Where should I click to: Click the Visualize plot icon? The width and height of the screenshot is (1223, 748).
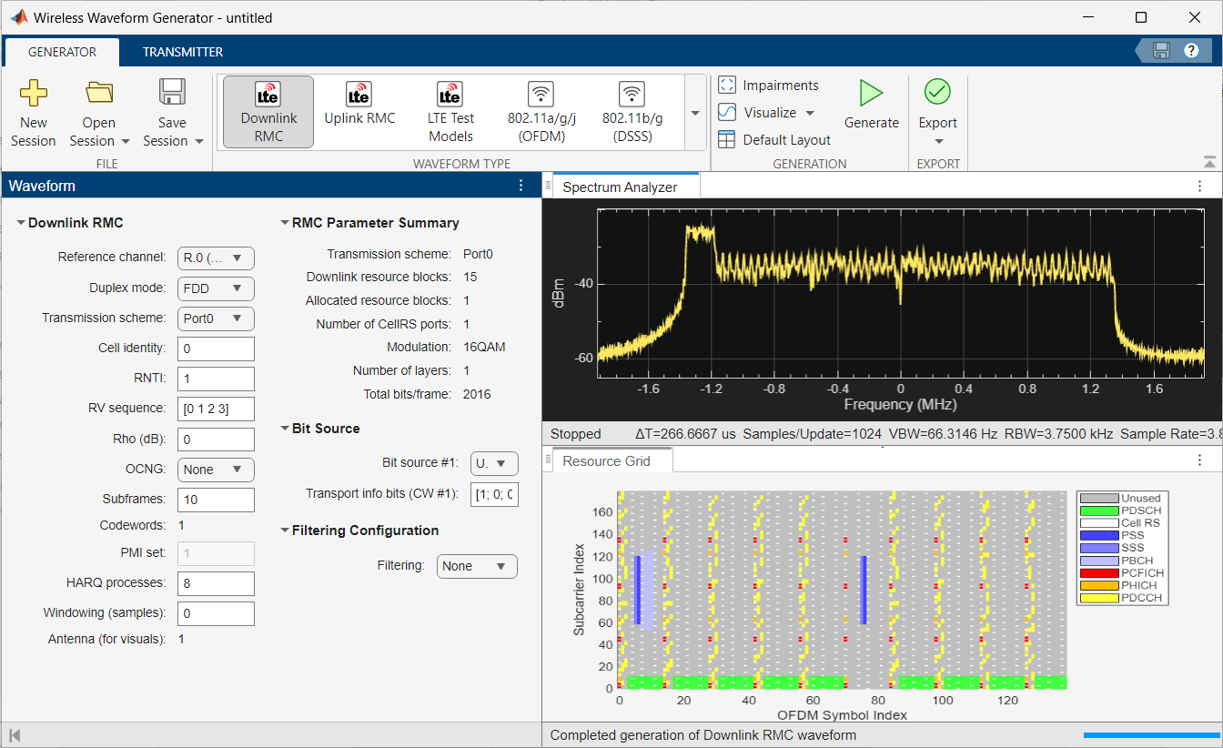click(x=727, y=113)
